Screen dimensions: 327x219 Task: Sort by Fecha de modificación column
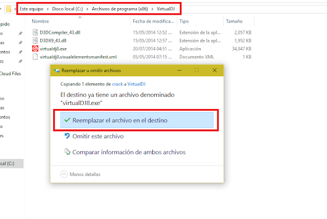tap(153, 21)
